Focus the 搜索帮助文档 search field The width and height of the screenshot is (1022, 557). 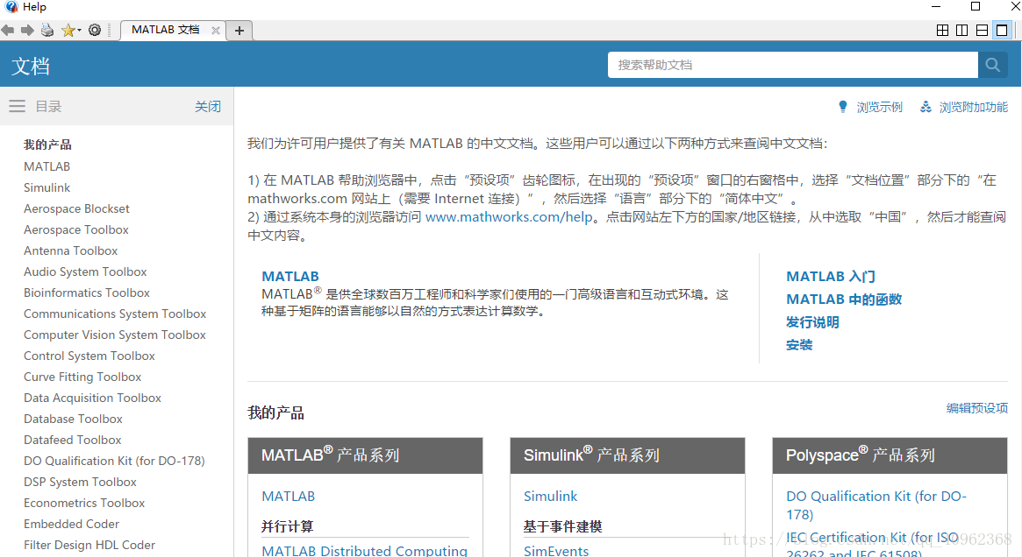(792, 65)
